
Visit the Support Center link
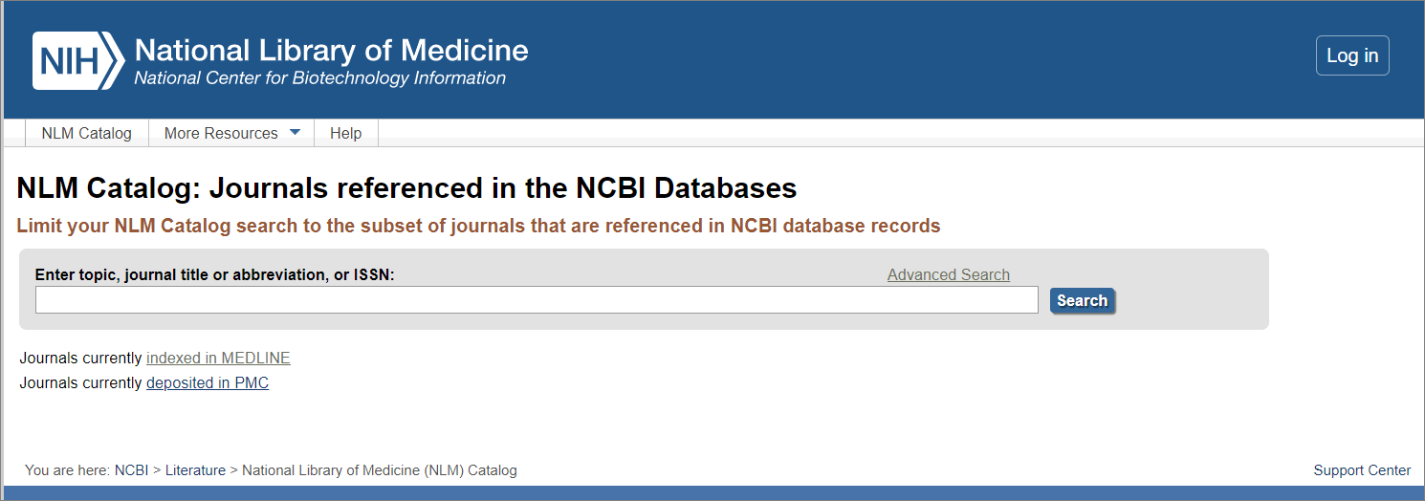pyautogui.click(x=1362, y=470)
